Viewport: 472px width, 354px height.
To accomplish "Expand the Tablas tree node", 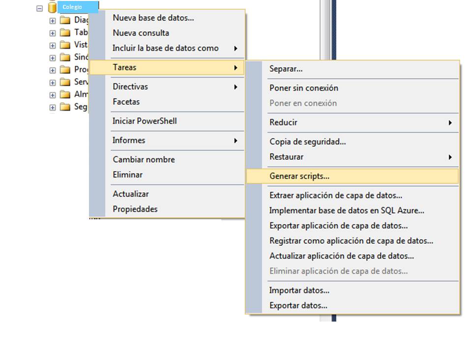I will pos(52,32).
